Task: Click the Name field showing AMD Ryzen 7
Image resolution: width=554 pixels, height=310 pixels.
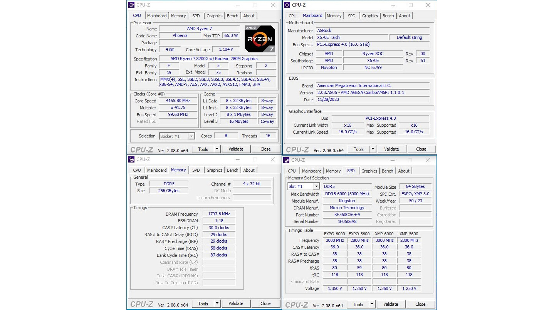Action: point(200,29)
